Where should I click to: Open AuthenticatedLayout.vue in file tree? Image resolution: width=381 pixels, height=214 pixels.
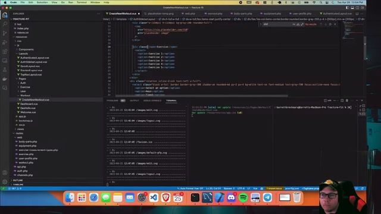pos(35,58)
